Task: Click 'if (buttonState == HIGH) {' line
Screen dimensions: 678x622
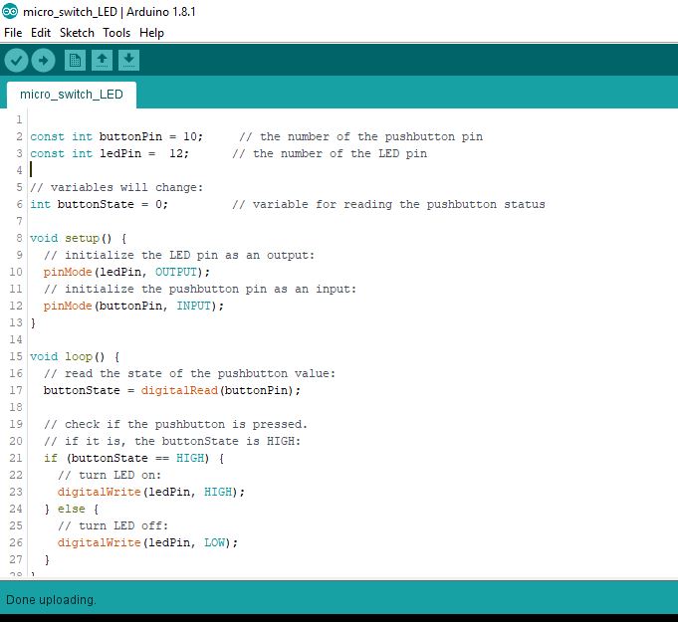Action: (x=133, y=458)
